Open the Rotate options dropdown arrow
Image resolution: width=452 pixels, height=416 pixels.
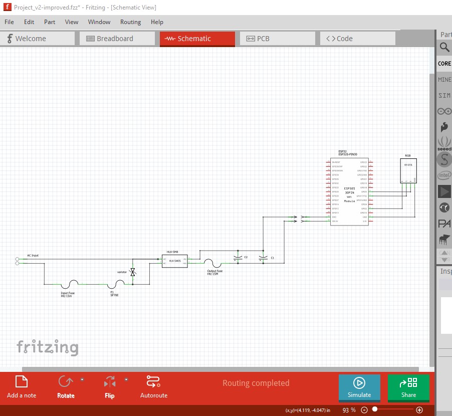[82, 379]
